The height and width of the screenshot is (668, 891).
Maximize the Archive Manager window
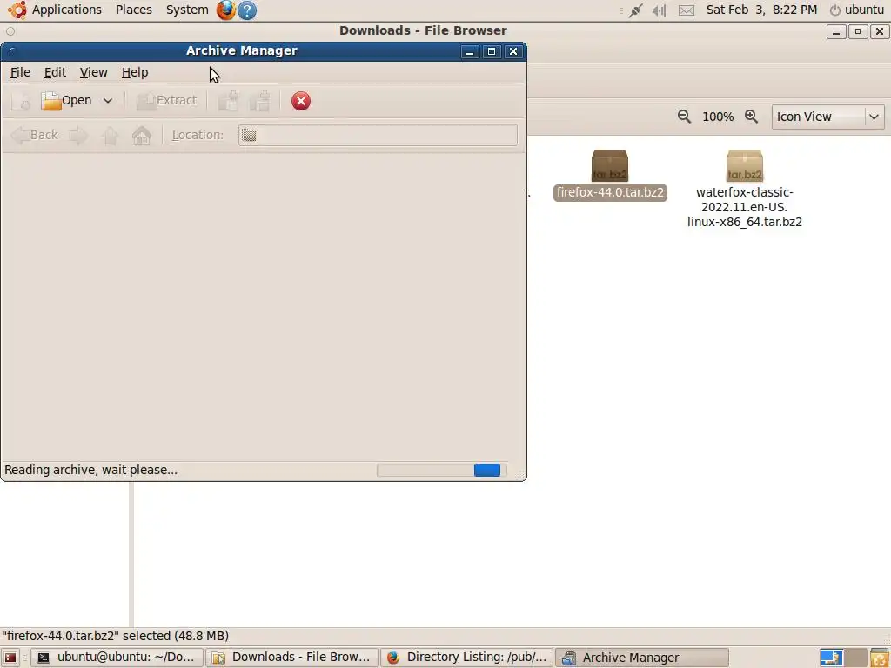[x=492, y=51]
